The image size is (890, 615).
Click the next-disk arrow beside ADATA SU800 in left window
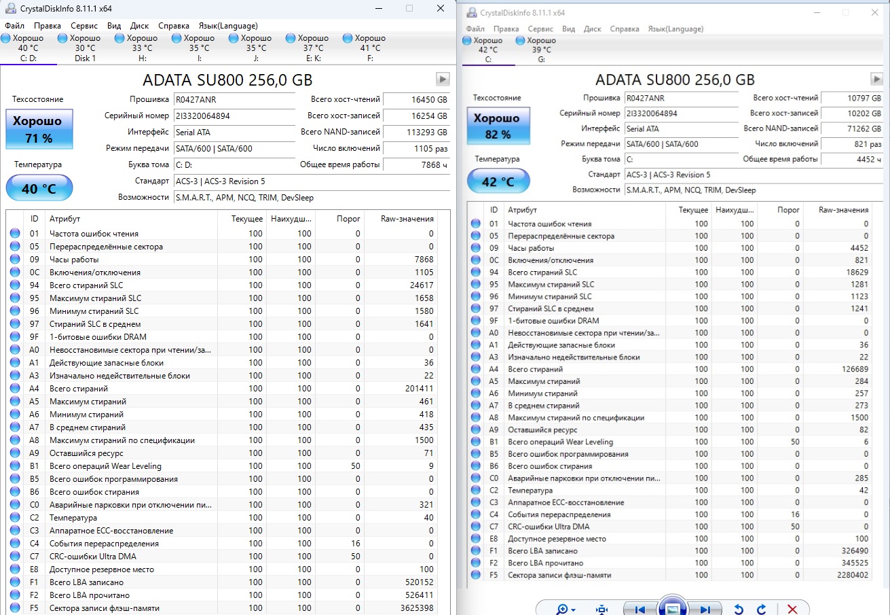pyautogui.click(x=443, y=80)
